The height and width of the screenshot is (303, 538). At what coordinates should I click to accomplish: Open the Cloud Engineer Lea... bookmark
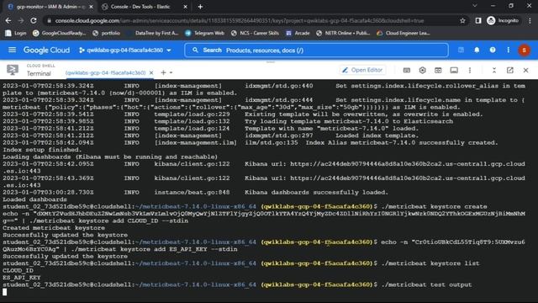pyautogui.click(x=403, y=33)
